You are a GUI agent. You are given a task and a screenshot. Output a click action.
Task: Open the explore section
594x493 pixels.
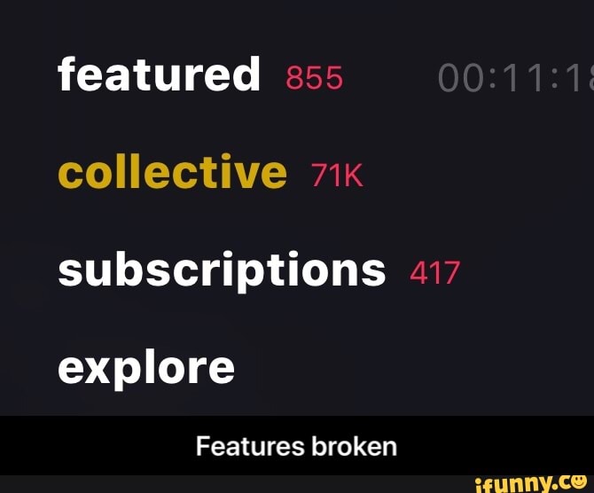coord(146,368)
